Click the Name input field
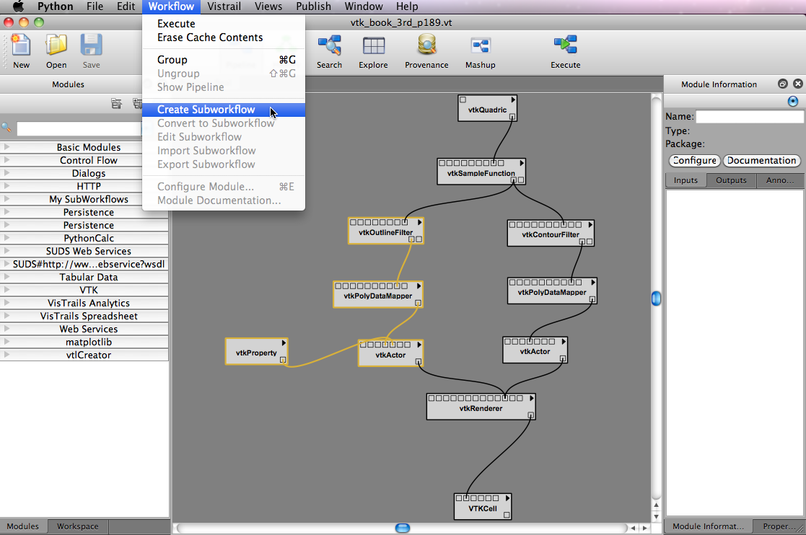 tap(749, 117)
